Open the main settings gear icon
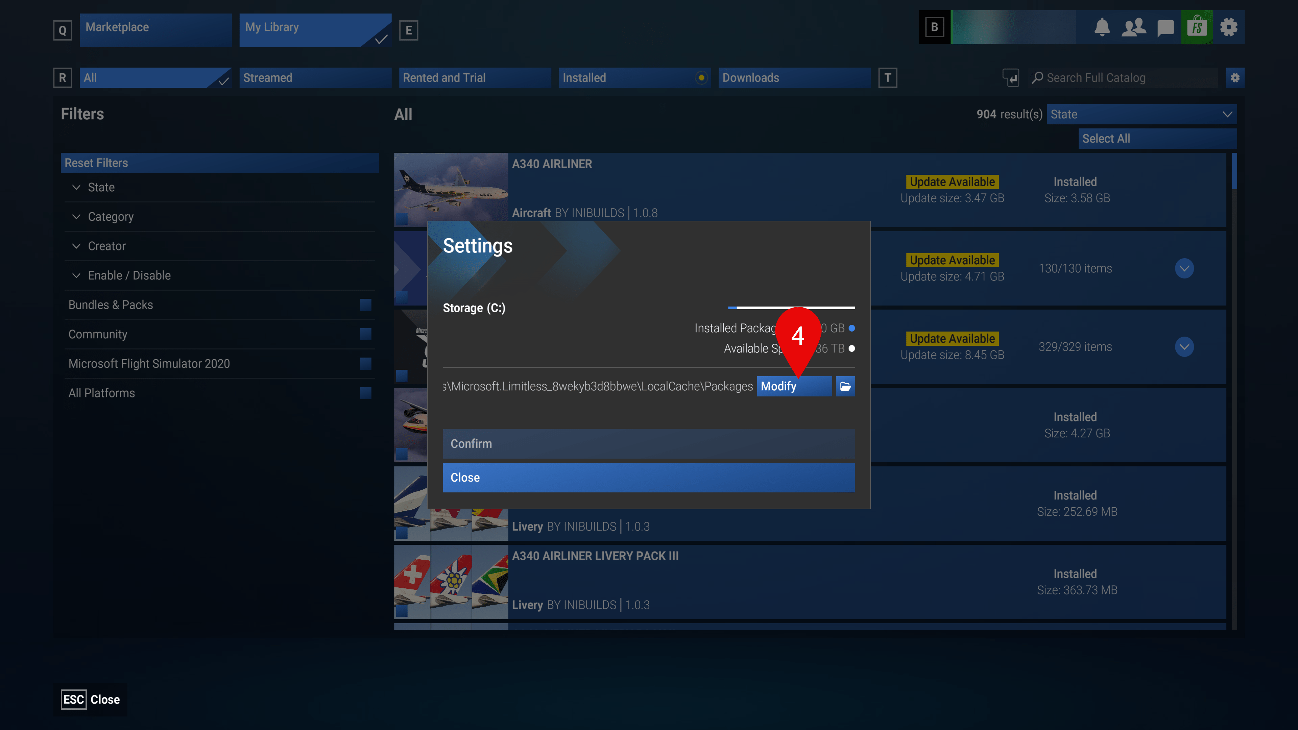 click(1228, 27)
